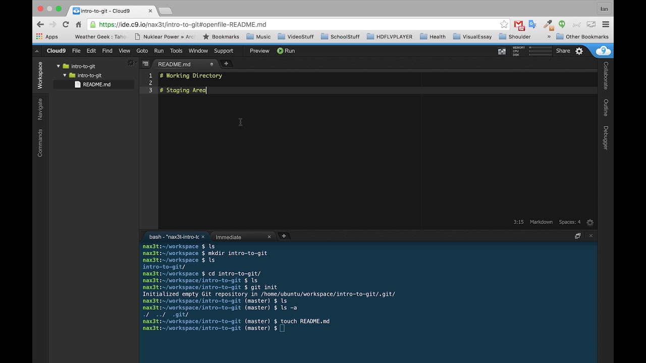Open the View menu

pos(124,51)
